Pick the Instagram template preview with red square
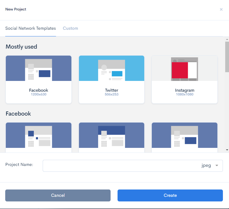The image size is (229, 209). [x=184, y=68]
